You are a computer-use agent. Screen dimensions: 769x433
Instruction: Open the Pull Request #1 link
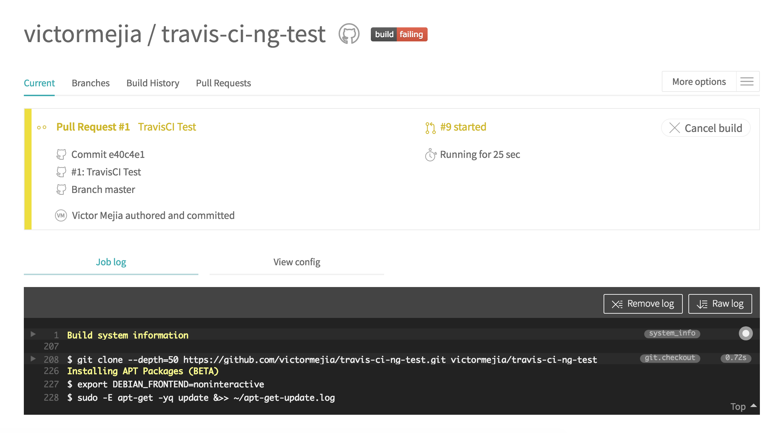pyautogui.click(x=93, y=127)
